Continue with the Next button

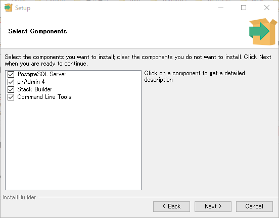tap(213, 206)
